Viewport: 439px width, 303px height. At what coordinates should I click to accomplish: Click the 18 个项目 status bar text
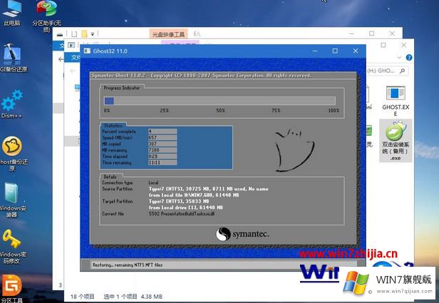pyautogui.click(x=82, y=297)
